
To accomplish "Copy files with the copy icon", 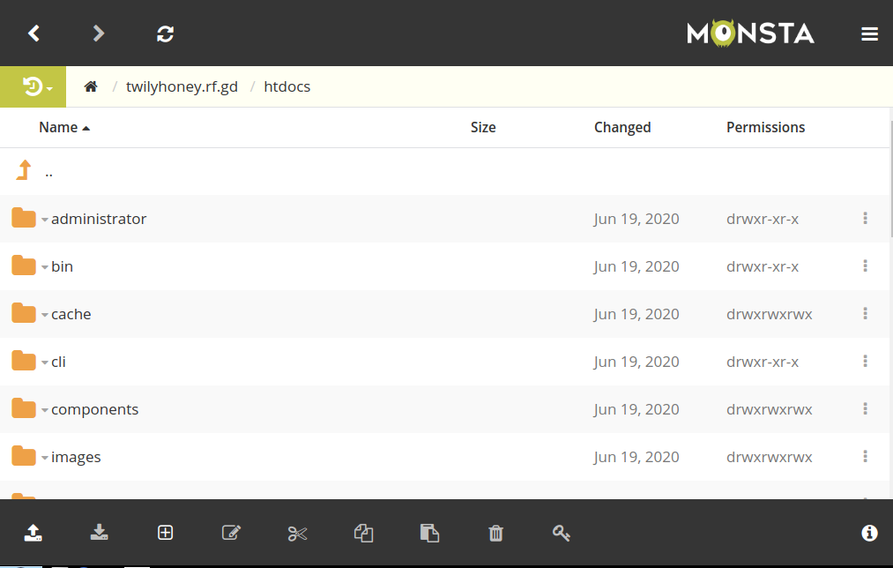I will pos(363,533).
